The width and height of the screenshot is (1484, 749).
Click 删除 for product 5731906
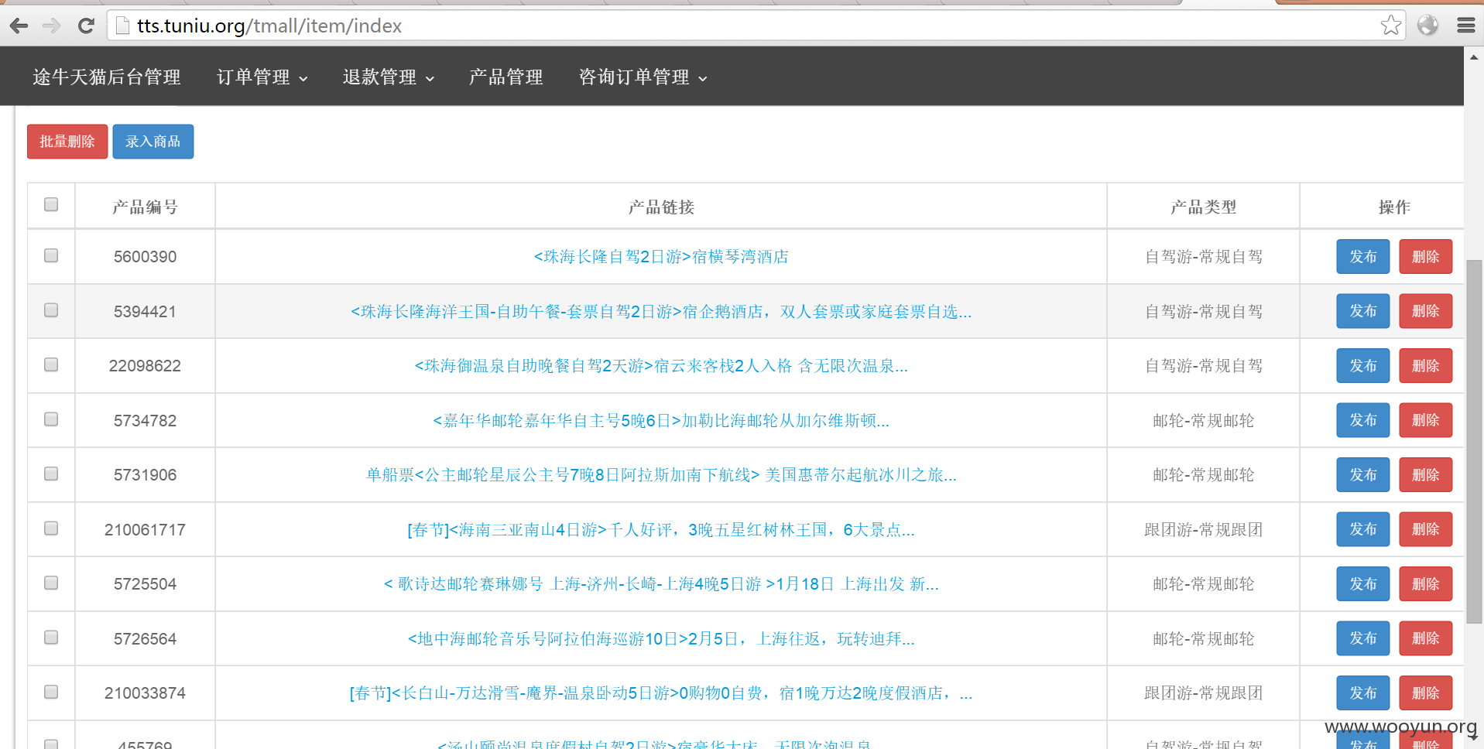[1425, 475]
